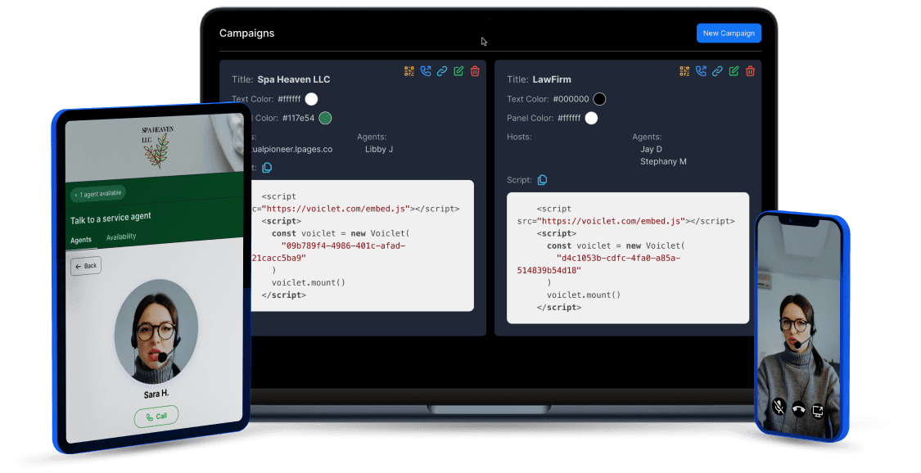
Task: Click Talk to a service agent heading
Action: [x=111, y=218]
